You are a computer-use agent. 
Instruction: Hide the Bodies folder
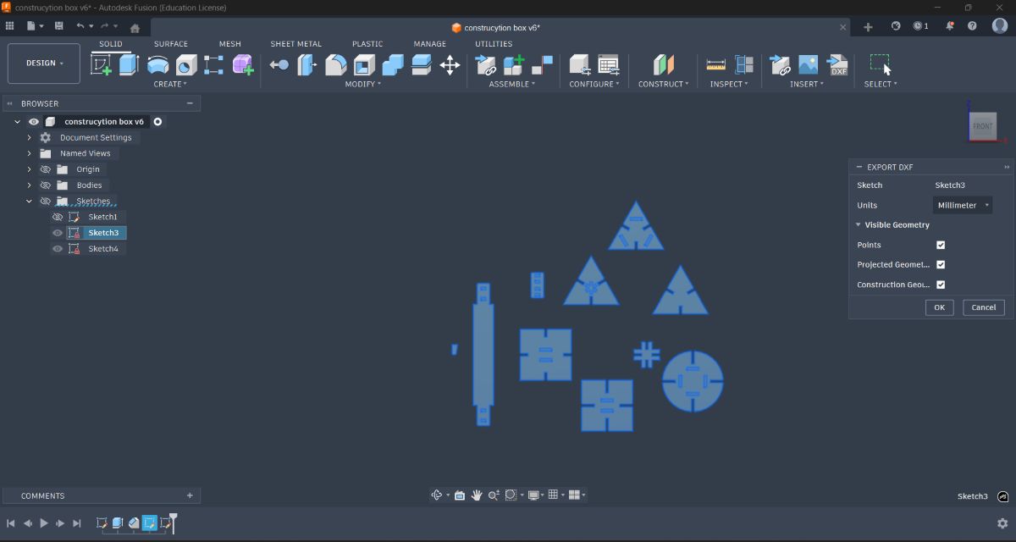46,185
